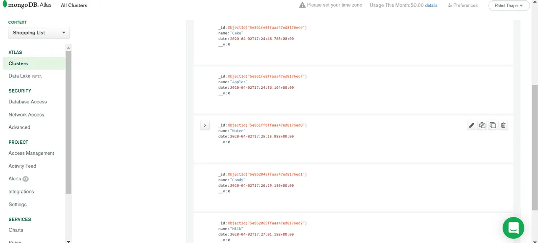Click the name value "Cake"
Viewport: 538px width, 243px height.
coord(237,33)
